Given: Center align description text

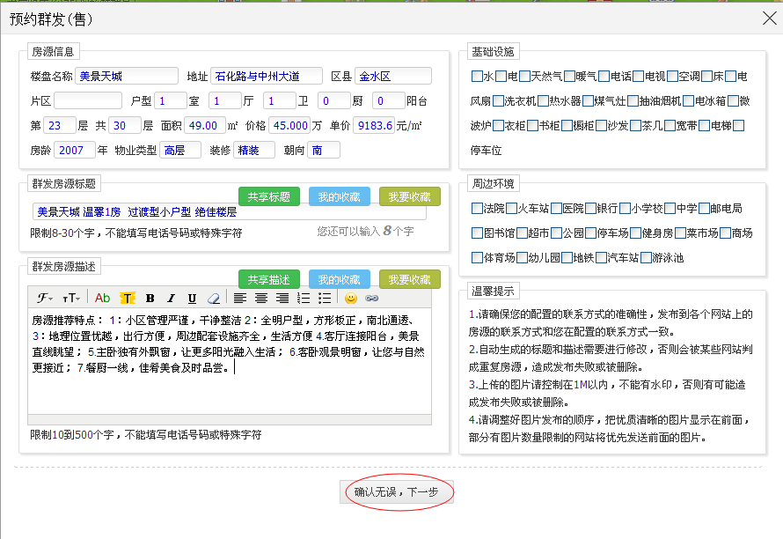Looking at the screenshot, I should pos(260,298).
